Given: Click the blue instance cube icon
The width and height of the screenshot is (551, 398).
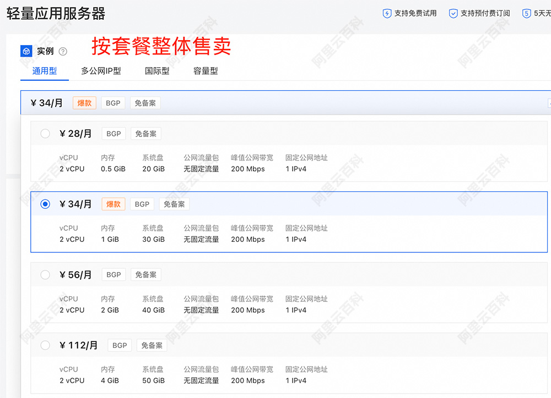Looking at the screenshot, I should click(x=26, y=51).
